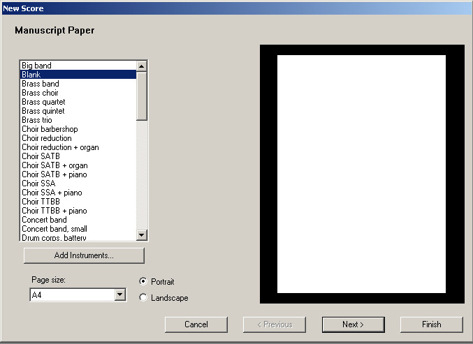Choose the 'Concert band' list entry

click(x=78, y=220)
